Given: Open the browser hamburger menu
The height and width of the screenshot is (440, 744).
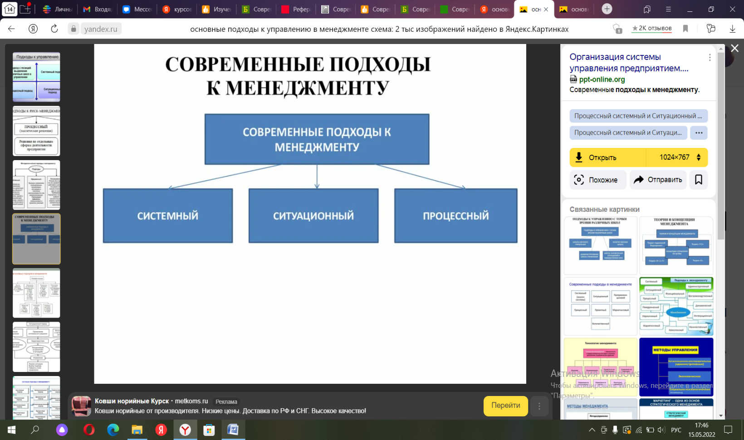Looking at the screenshot, I should click(668, 9).
